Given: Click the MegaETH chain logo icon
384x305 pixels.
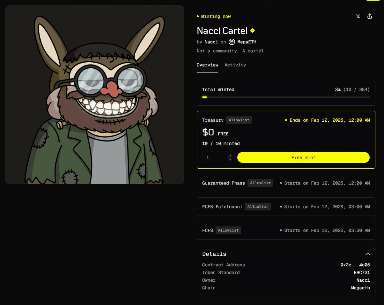Looking at the screenshot, I should (x=232, y=42).
